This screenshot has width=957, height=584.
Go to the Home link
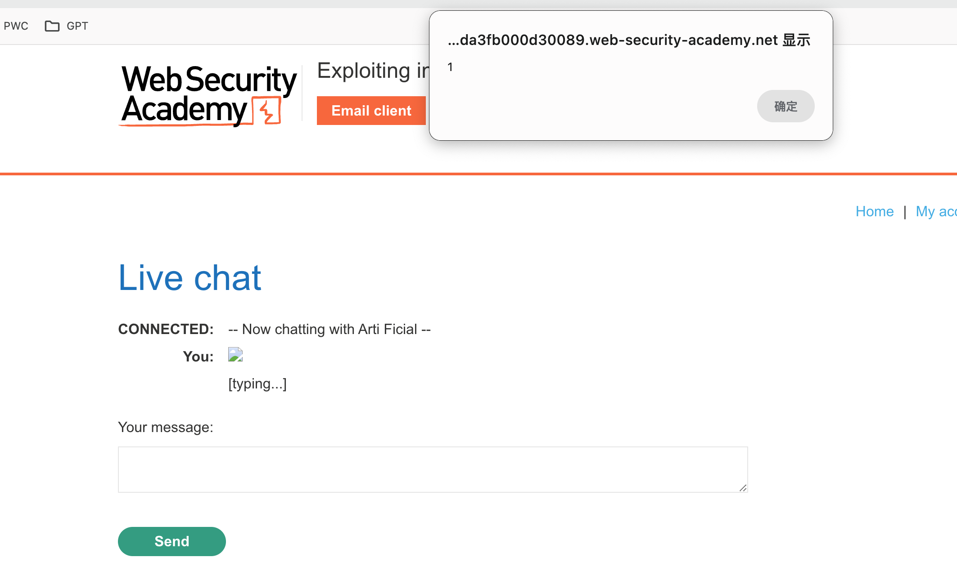coord(874,211)
